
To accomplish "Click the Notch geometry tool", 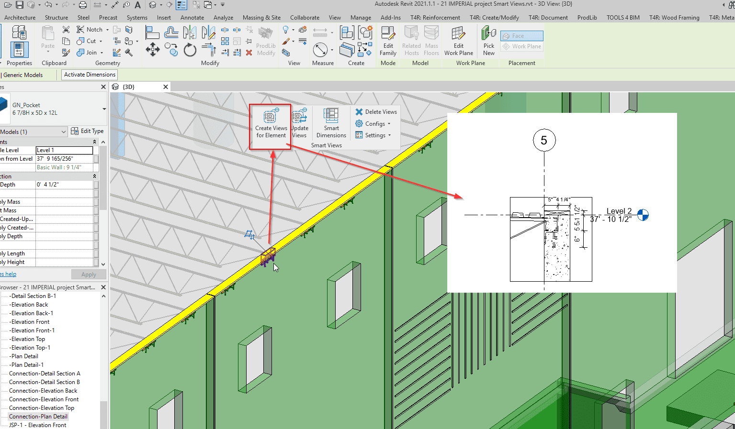I will tap(90, 30).
